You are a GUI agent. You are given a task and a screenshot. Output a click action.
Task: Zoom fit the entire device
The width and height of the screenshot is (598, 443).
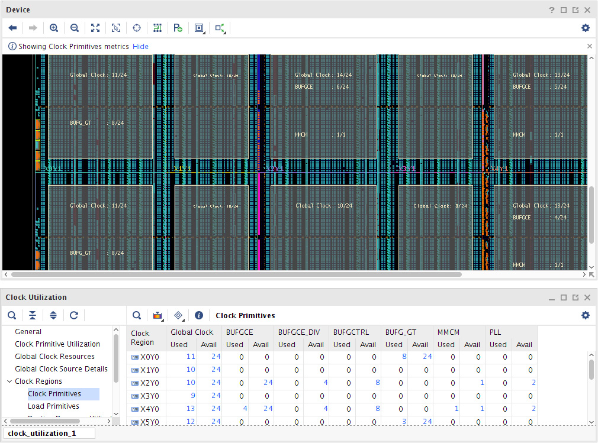pyautogui.click(x=95, y=28)
